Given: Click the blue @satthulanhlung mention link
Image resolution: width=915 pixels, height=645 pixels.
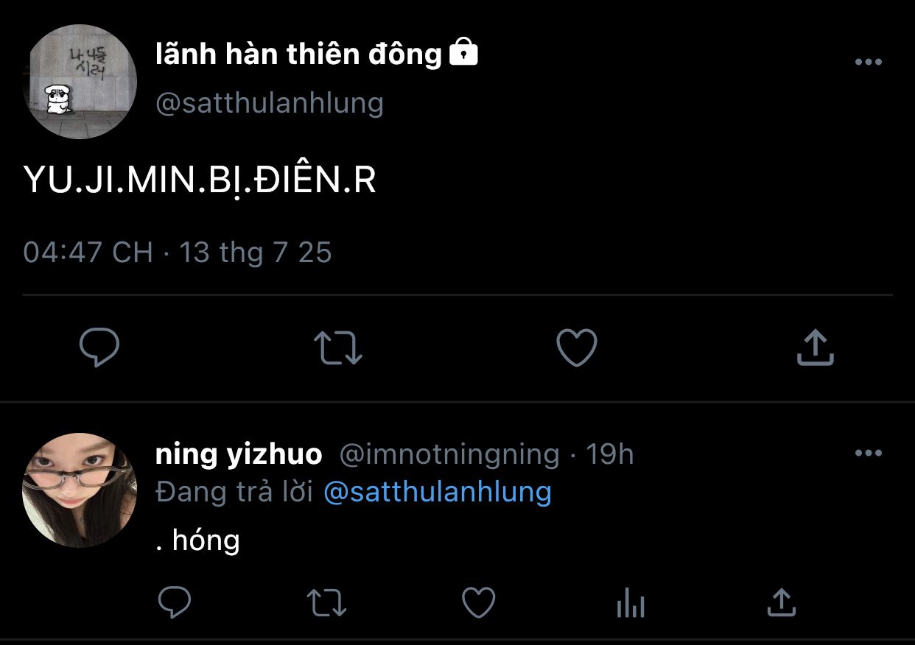Looking at the screenshot, I should pos(438,492).
